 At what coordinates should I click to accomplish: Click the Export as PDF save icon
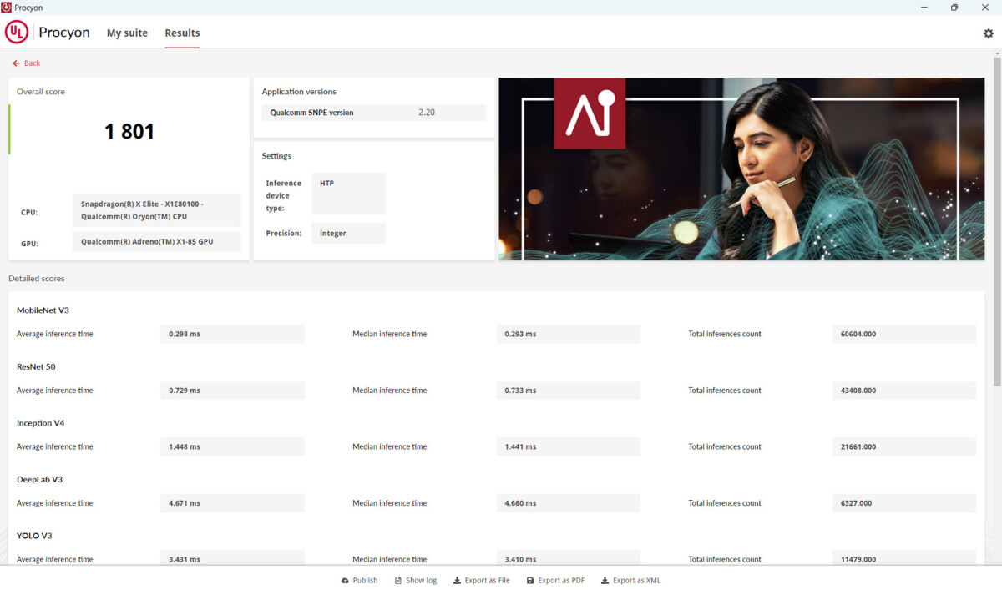click(x=530, y=581)
